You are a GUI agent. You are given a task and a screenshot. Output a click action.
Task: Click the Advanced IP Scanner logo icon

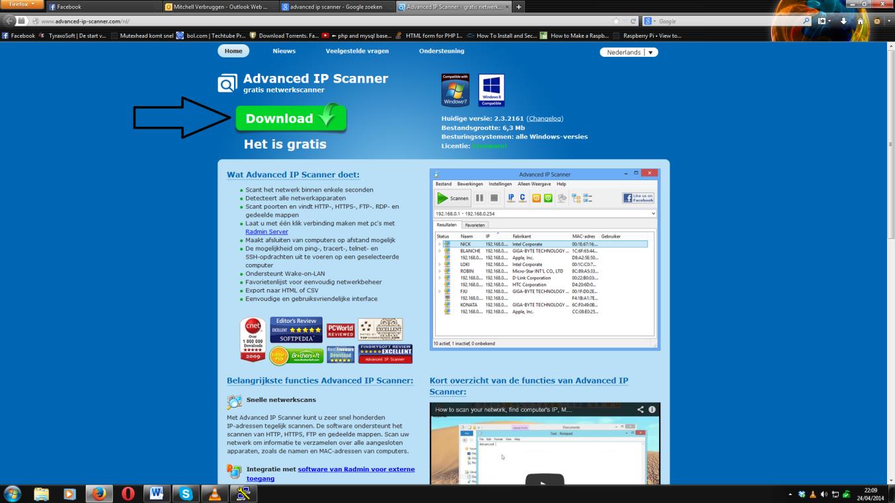[x=227, y=83]
